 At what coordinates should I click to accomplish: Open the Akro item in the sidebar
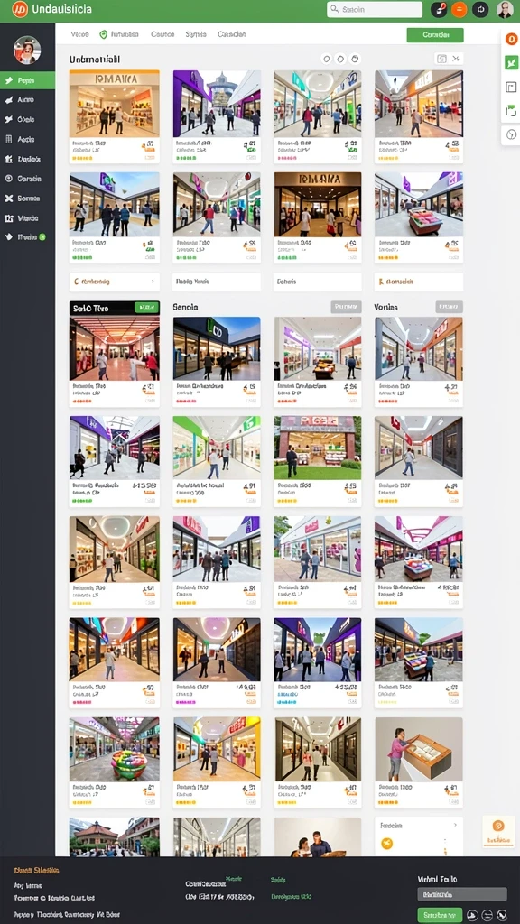[x=27, y=99]
